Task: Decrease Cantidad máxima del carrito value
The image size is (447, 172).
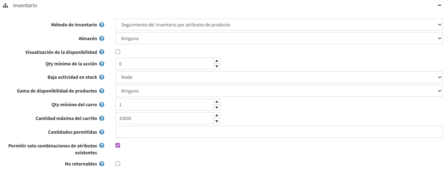Action: [x=216, y=121]
